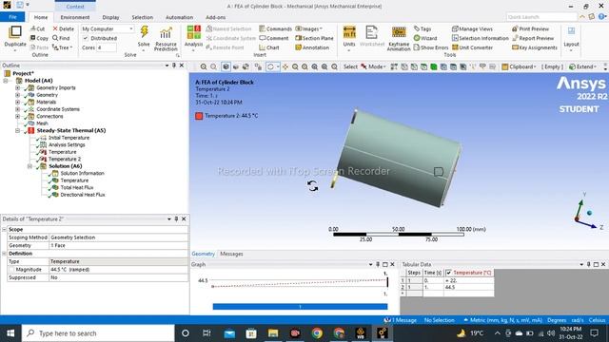Open Unit Converter

(472, 47)
